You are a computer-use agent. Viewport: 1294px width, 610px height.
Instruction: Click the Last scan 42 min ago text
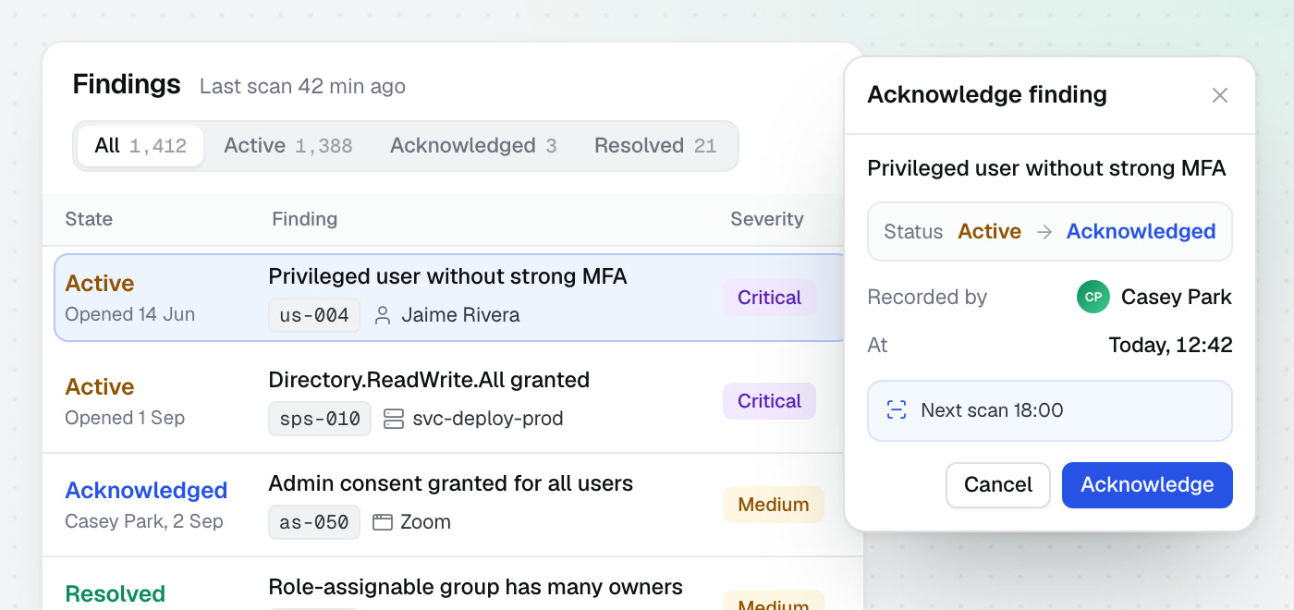click(x=302, y=87)
